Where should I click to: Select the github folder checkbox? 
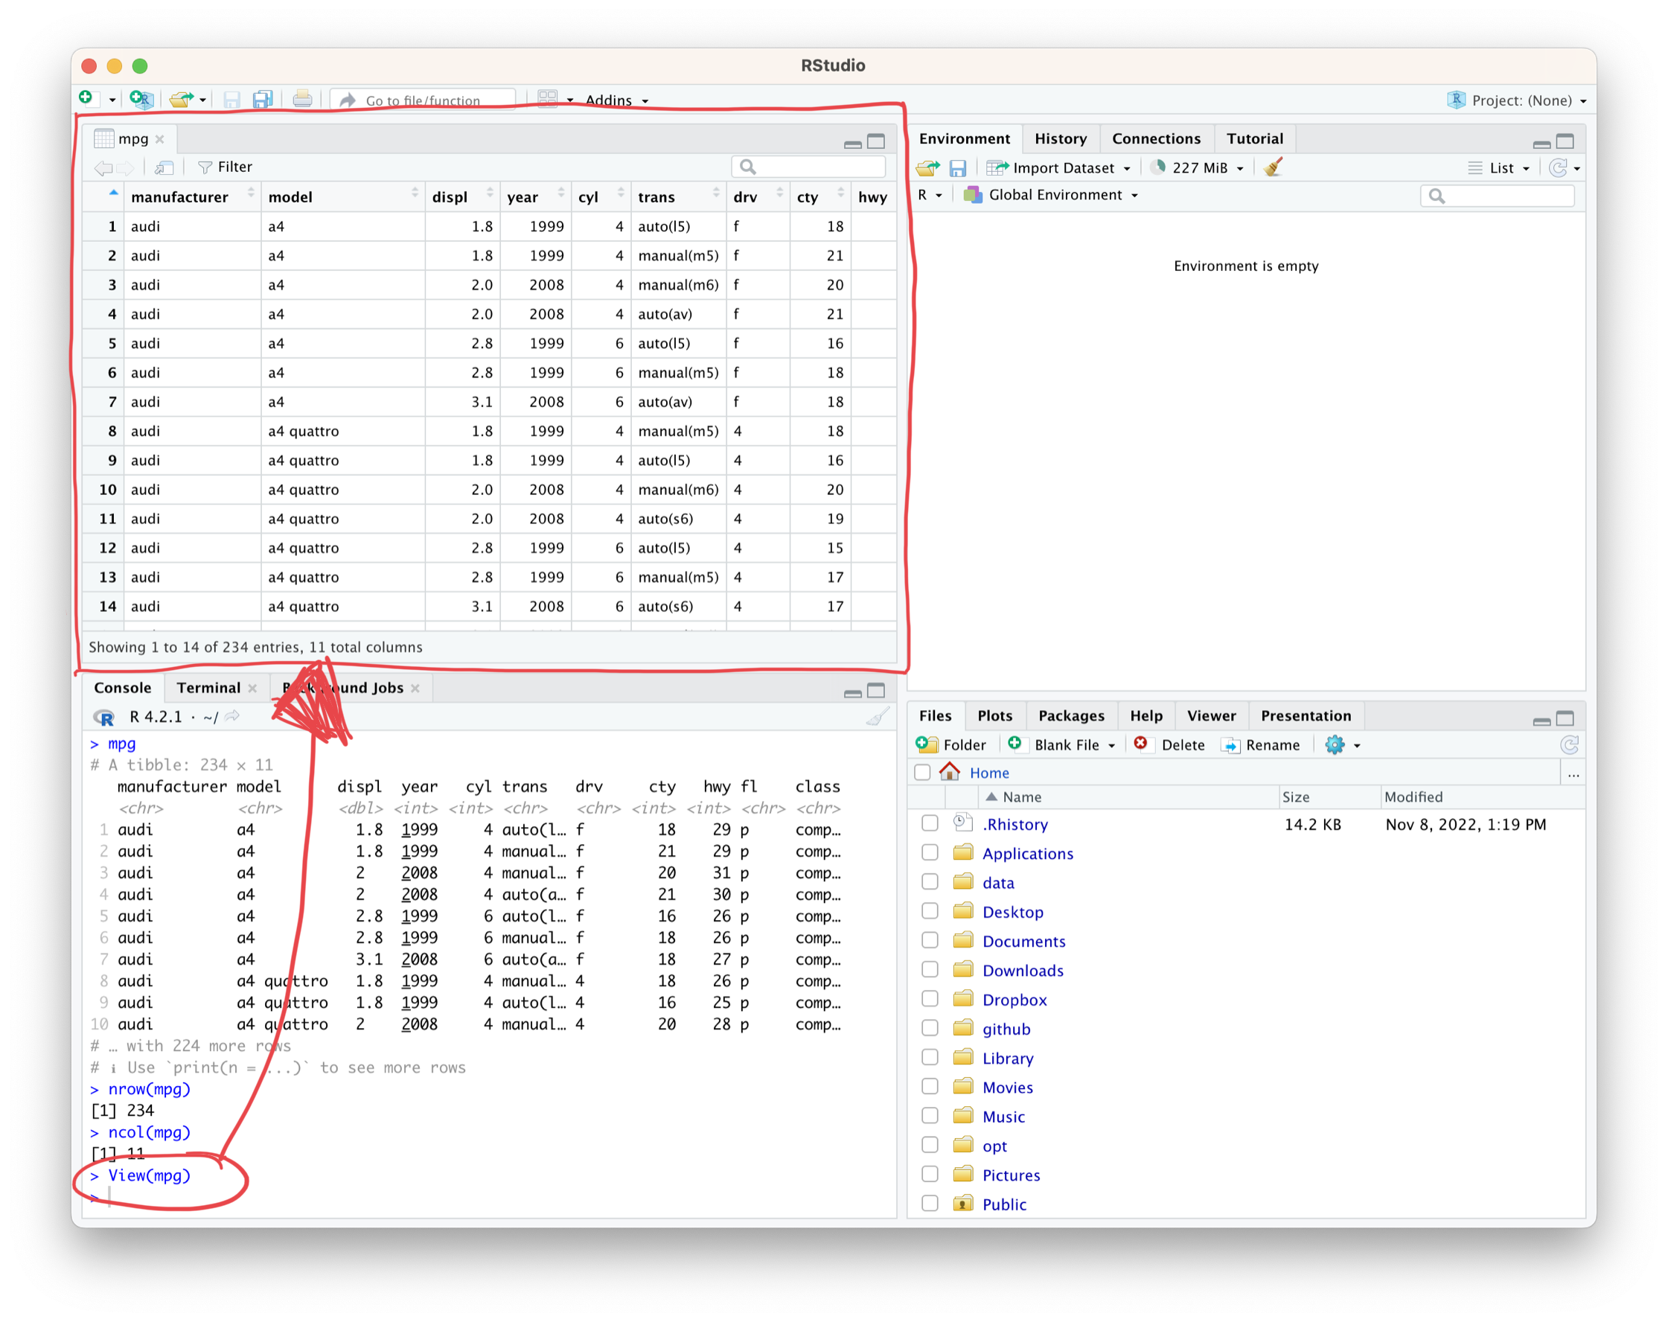pyautogui.click(x=929, y=1028)
